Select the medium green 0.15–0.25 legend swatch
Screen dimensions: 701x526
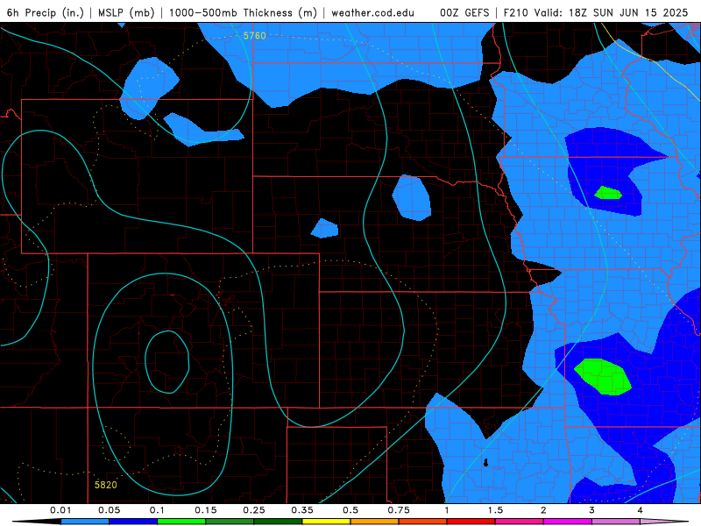pyautogui.click(x=230, y=522)
